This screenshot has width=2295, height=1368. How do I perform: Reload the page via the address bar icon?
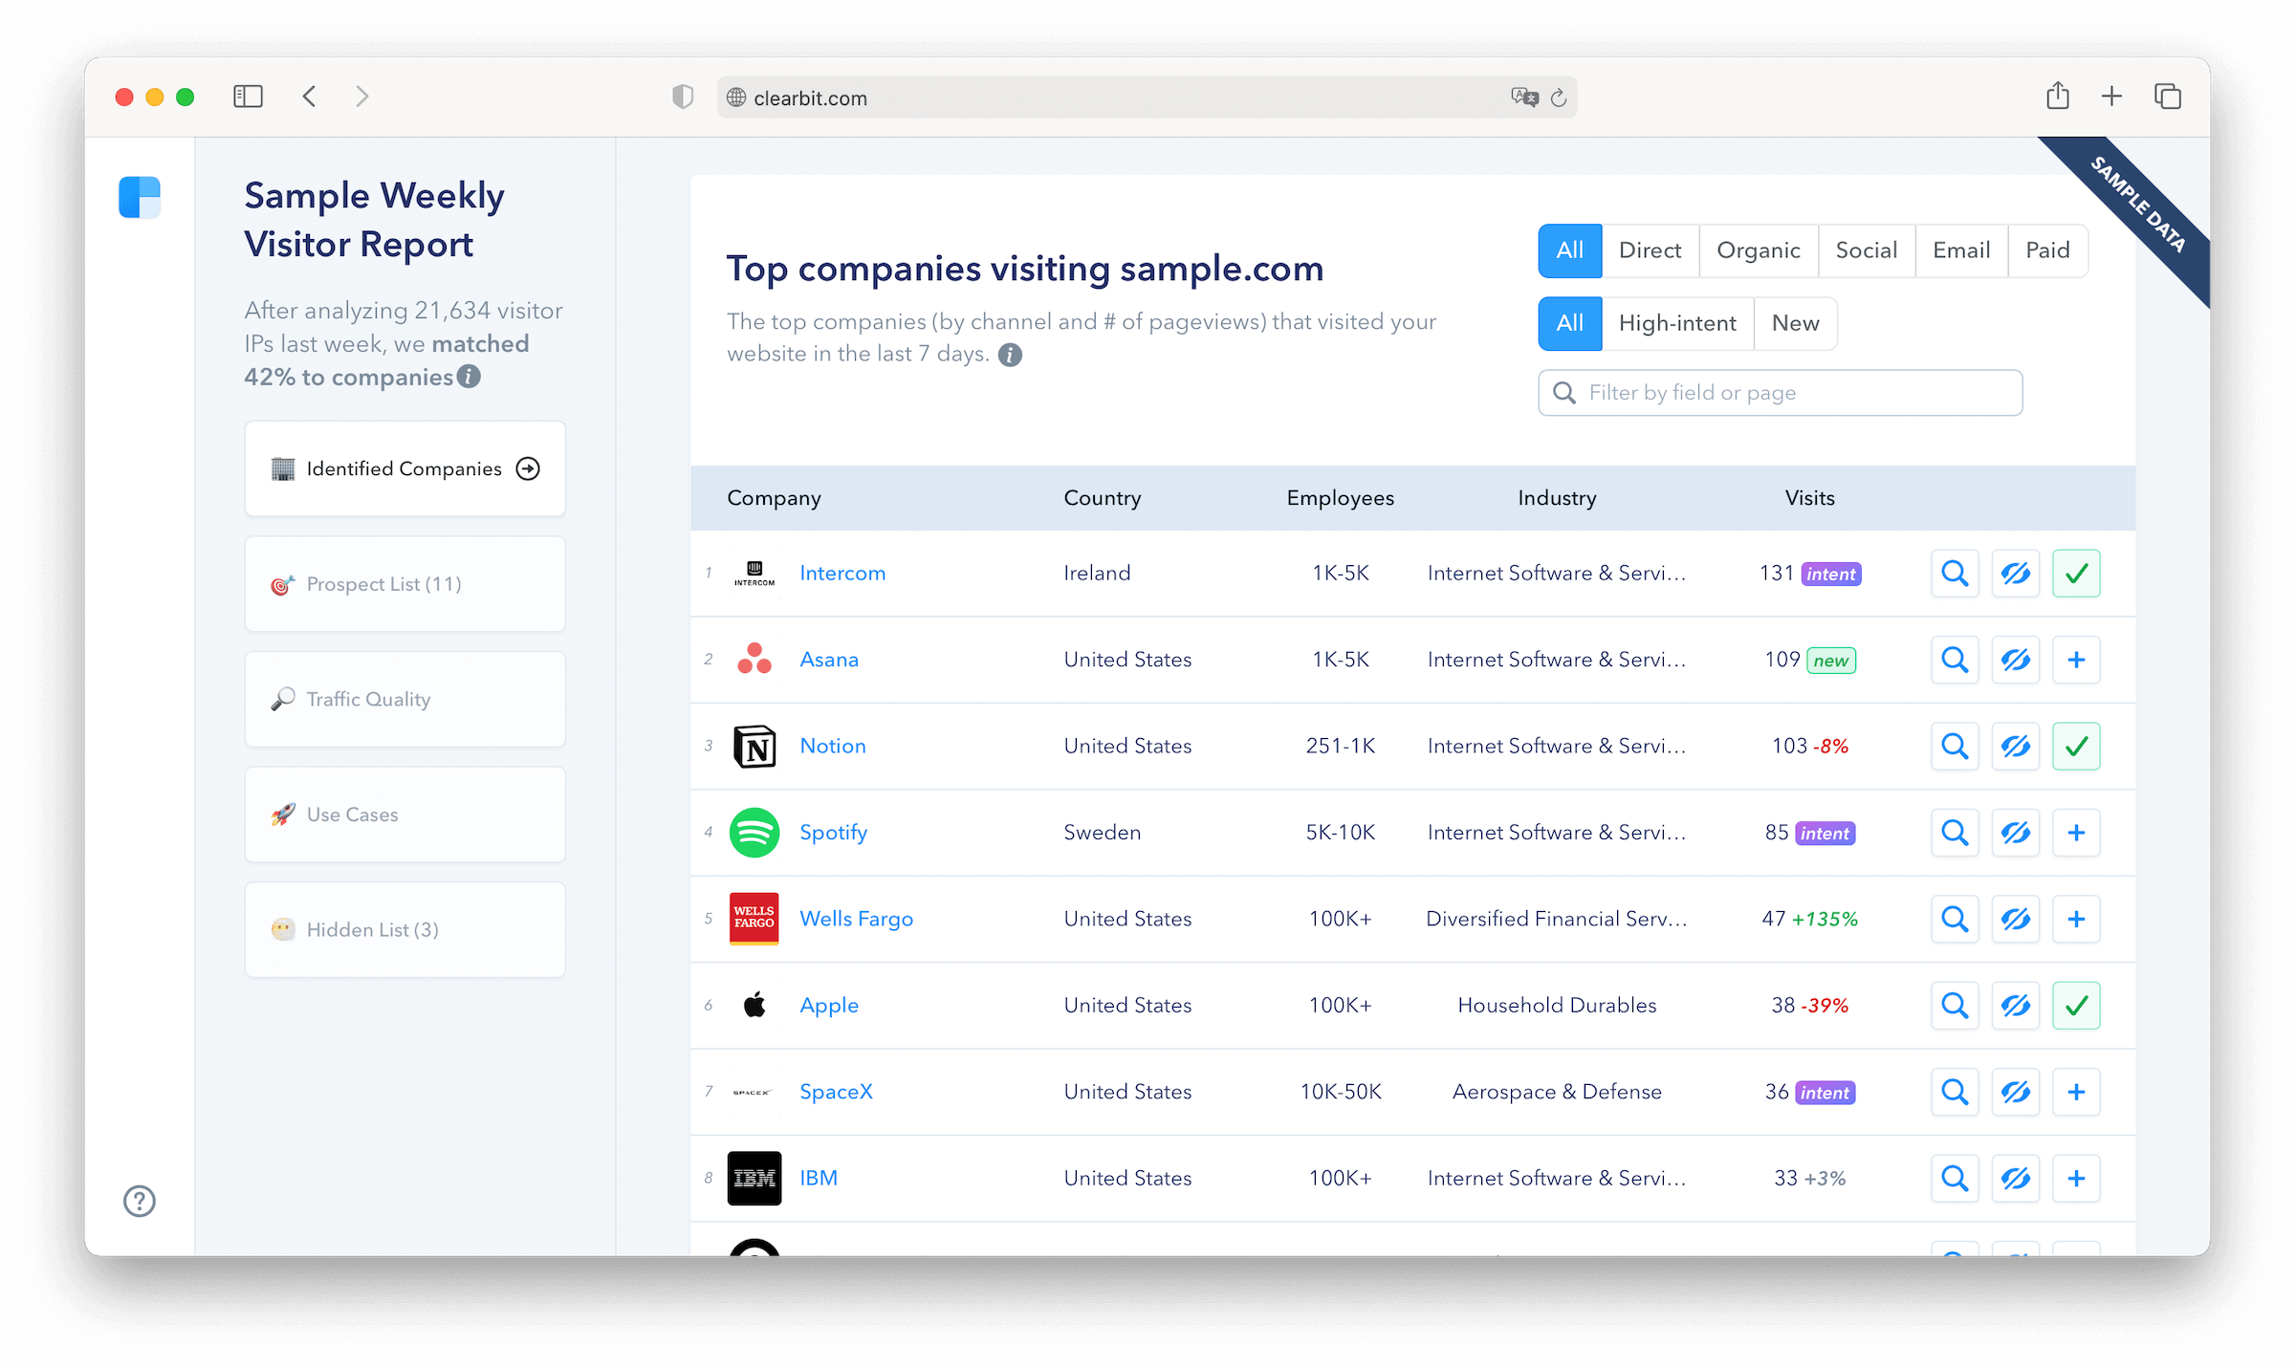pos(1559,97)
